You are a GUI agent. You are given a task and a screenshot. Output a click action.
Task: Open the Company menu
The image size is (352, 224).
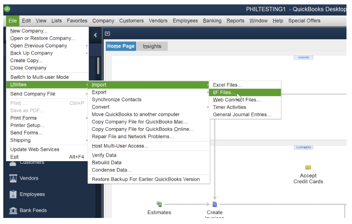103,21
